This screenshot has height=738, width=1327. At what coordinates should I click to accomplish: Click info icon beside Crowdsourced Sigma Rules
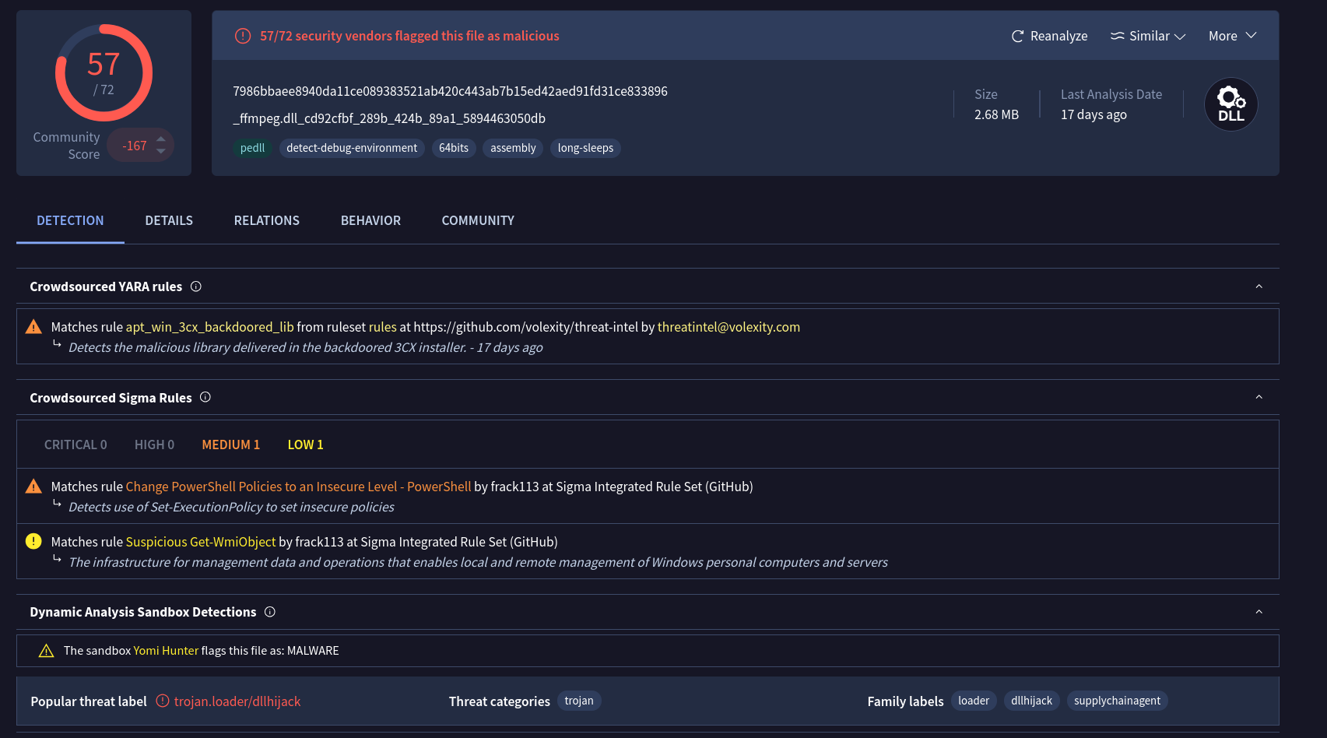205,397
